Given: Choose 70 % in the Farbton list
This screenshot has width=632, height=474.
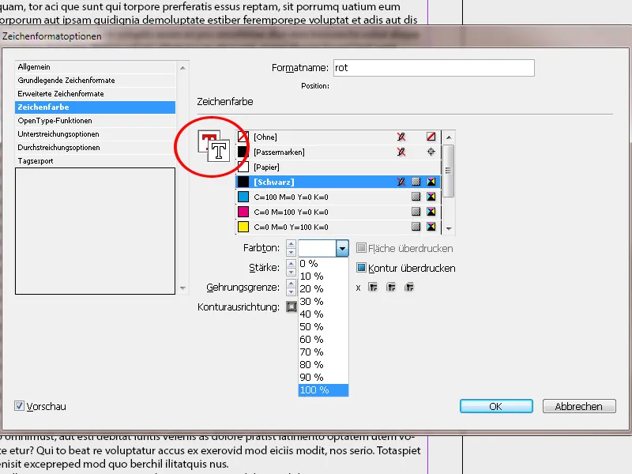Looking at the screenshot, I should point(323,352).
